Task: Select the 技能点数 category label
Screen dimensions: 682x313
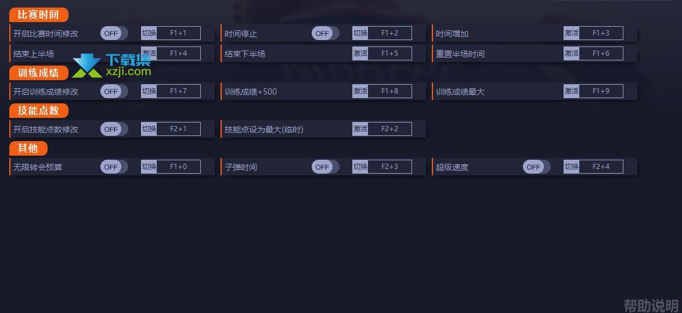Action: [x=39, y=110]
